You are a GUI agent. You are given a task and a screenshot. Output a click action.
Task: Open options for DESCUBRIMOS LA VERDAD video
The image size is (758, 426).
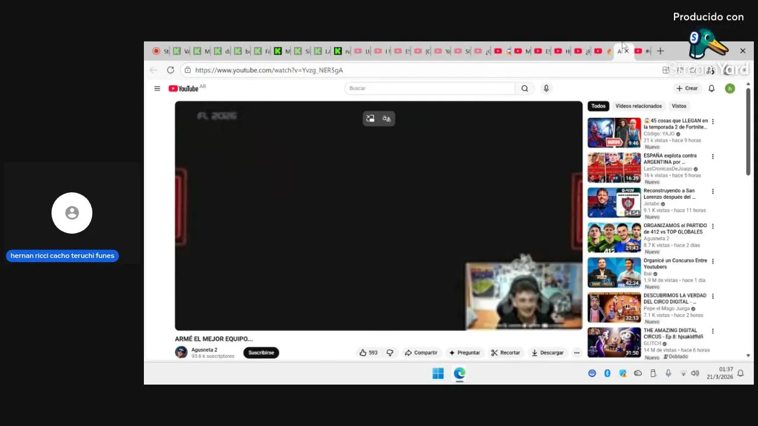pyautogui.click(x=713, y=296)
